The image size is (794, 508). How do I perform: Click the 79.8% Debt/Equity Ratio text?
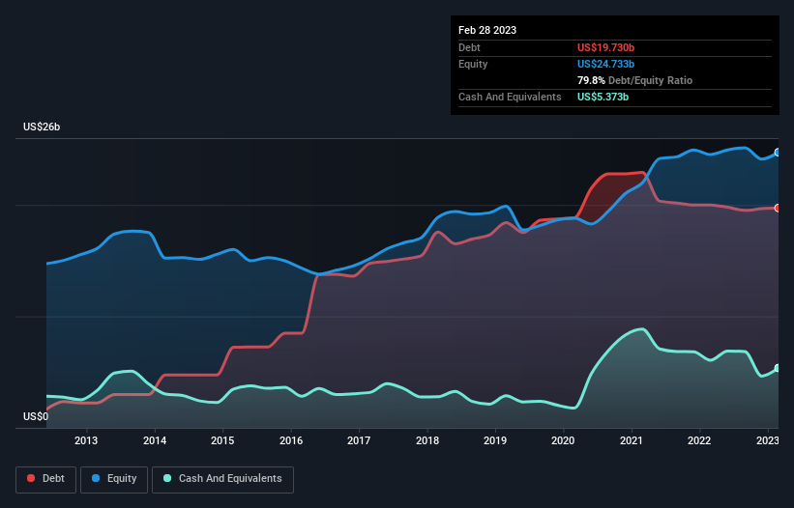635,80
